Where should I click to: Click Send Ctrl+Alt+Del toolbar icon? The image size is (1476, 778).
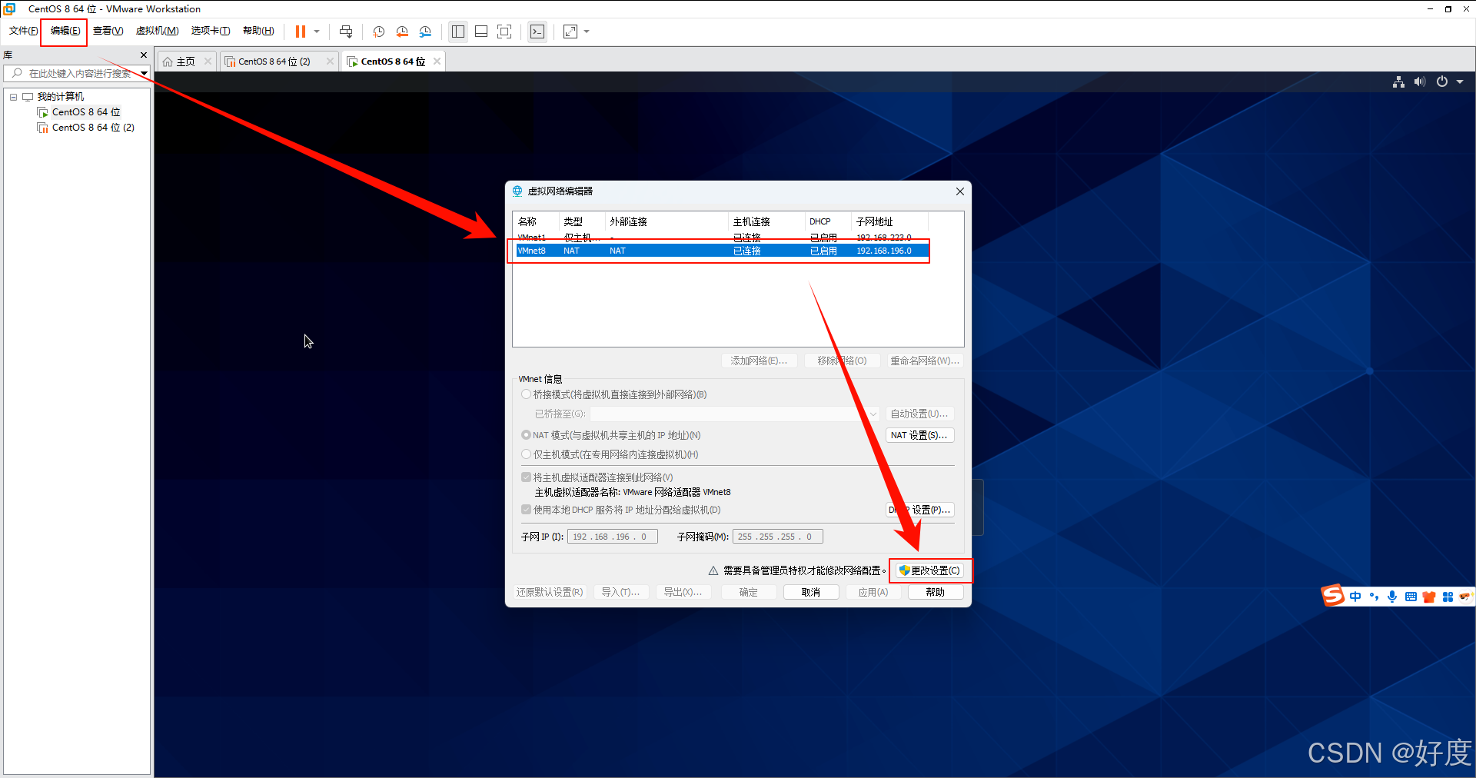(x=346, y=32)
